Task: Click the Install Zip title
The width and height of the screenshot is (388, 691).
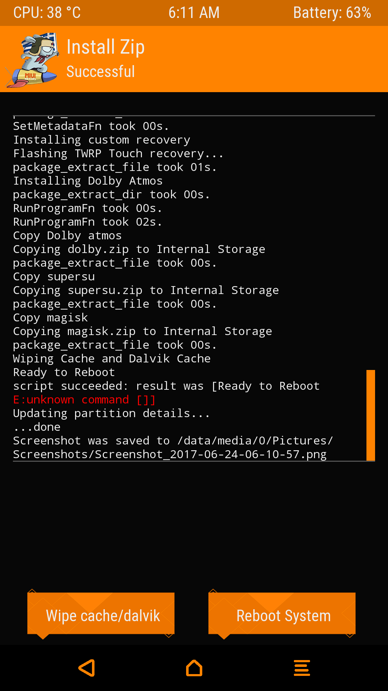Action: pos(106,47)
